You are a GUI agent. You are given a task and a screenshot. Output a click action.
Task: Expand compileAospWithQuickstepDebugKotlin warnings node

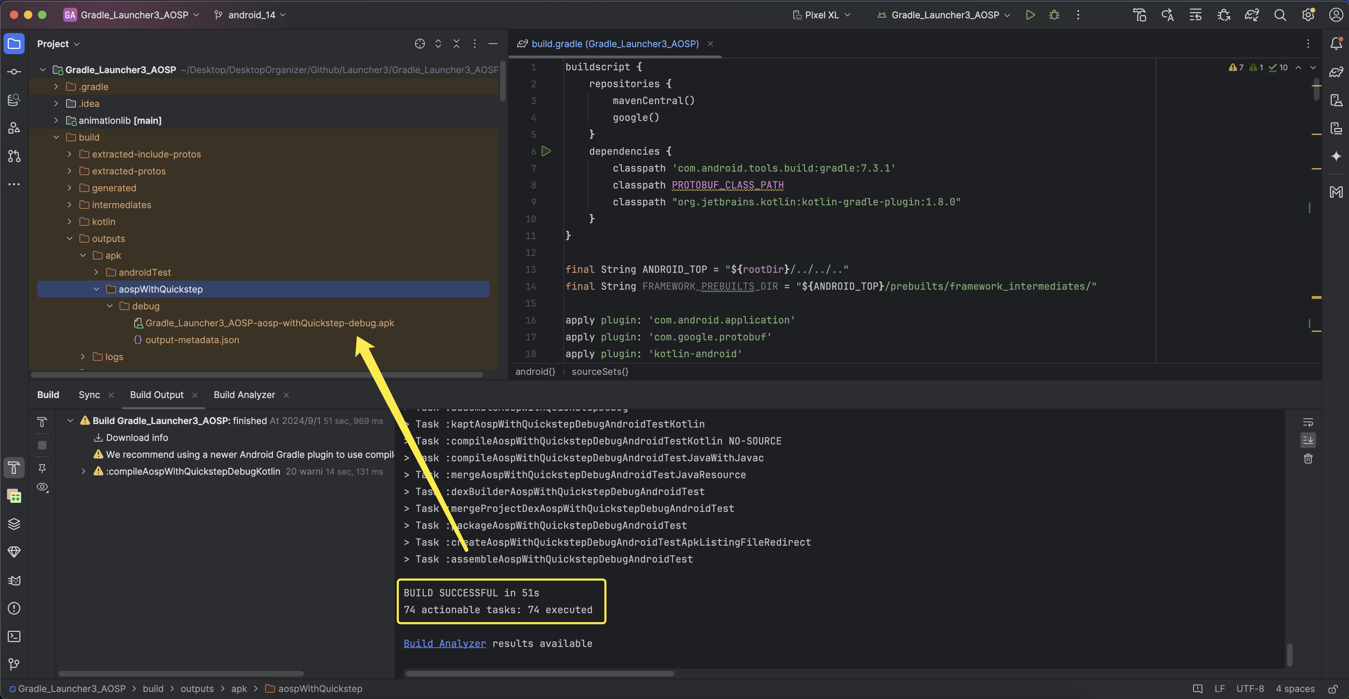[83, 472]
